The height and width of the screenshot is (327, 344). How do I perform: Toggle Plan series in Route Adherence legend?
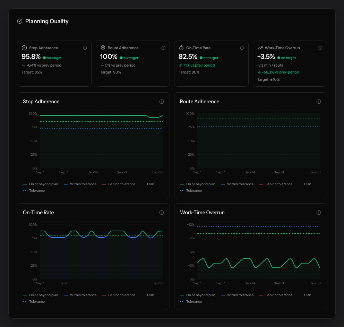point(304,184)
